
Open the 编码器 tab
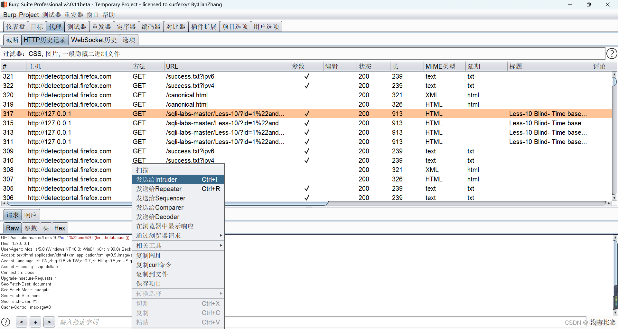coord(151,27)
